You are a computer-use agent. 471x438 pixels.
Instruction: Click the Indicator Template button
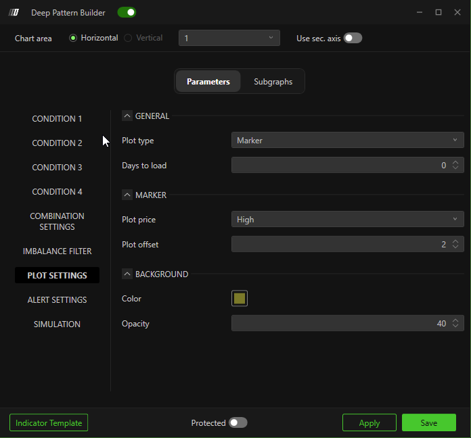[x=49, y=422]
